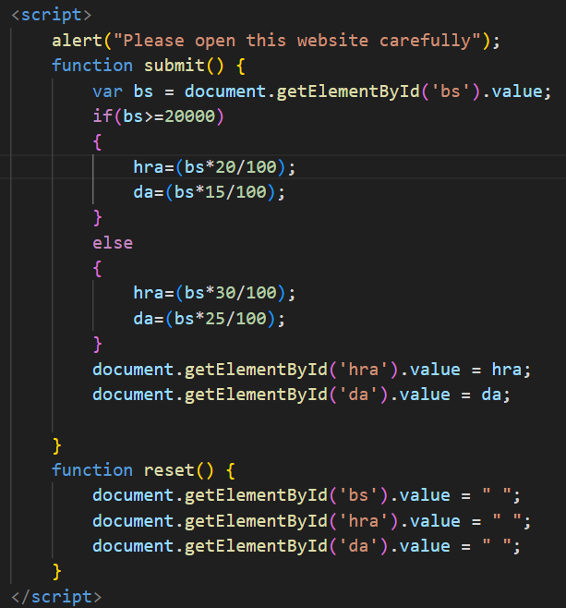Image resolution: width=566 pixels, height=608 pixels.
Task: Click the else keyword
Action: coord(112,243)
